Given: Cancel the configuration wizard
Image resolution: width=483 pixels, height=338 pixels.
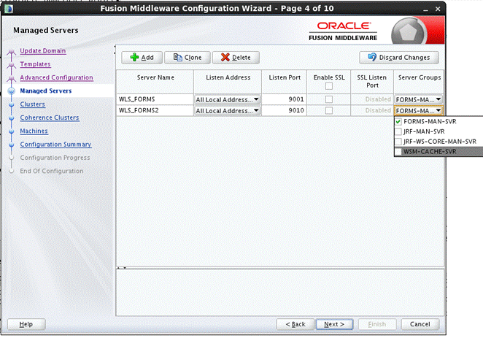Looking at the screenshot, I should coord(420,324).
